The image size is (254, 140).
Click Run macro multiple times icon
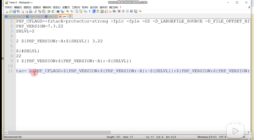(x=131, y=11)
